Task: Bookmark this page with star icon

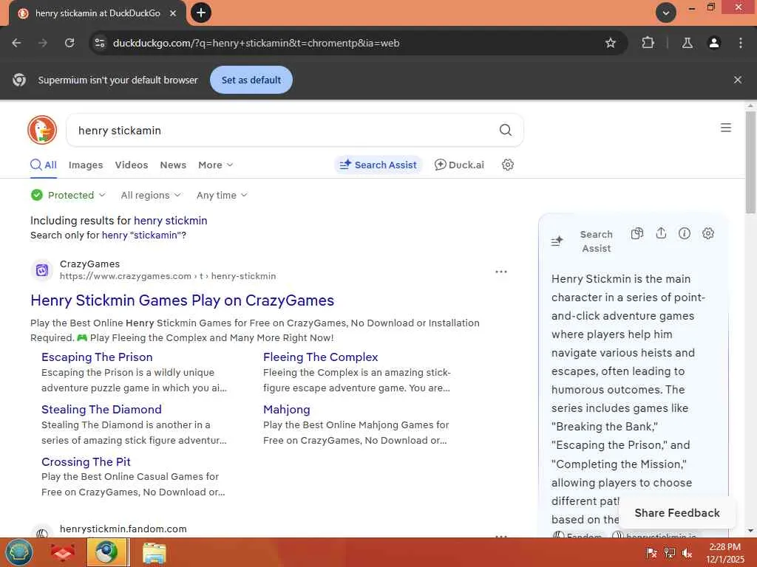Action: pyautogui.click(x=610, y=43)
